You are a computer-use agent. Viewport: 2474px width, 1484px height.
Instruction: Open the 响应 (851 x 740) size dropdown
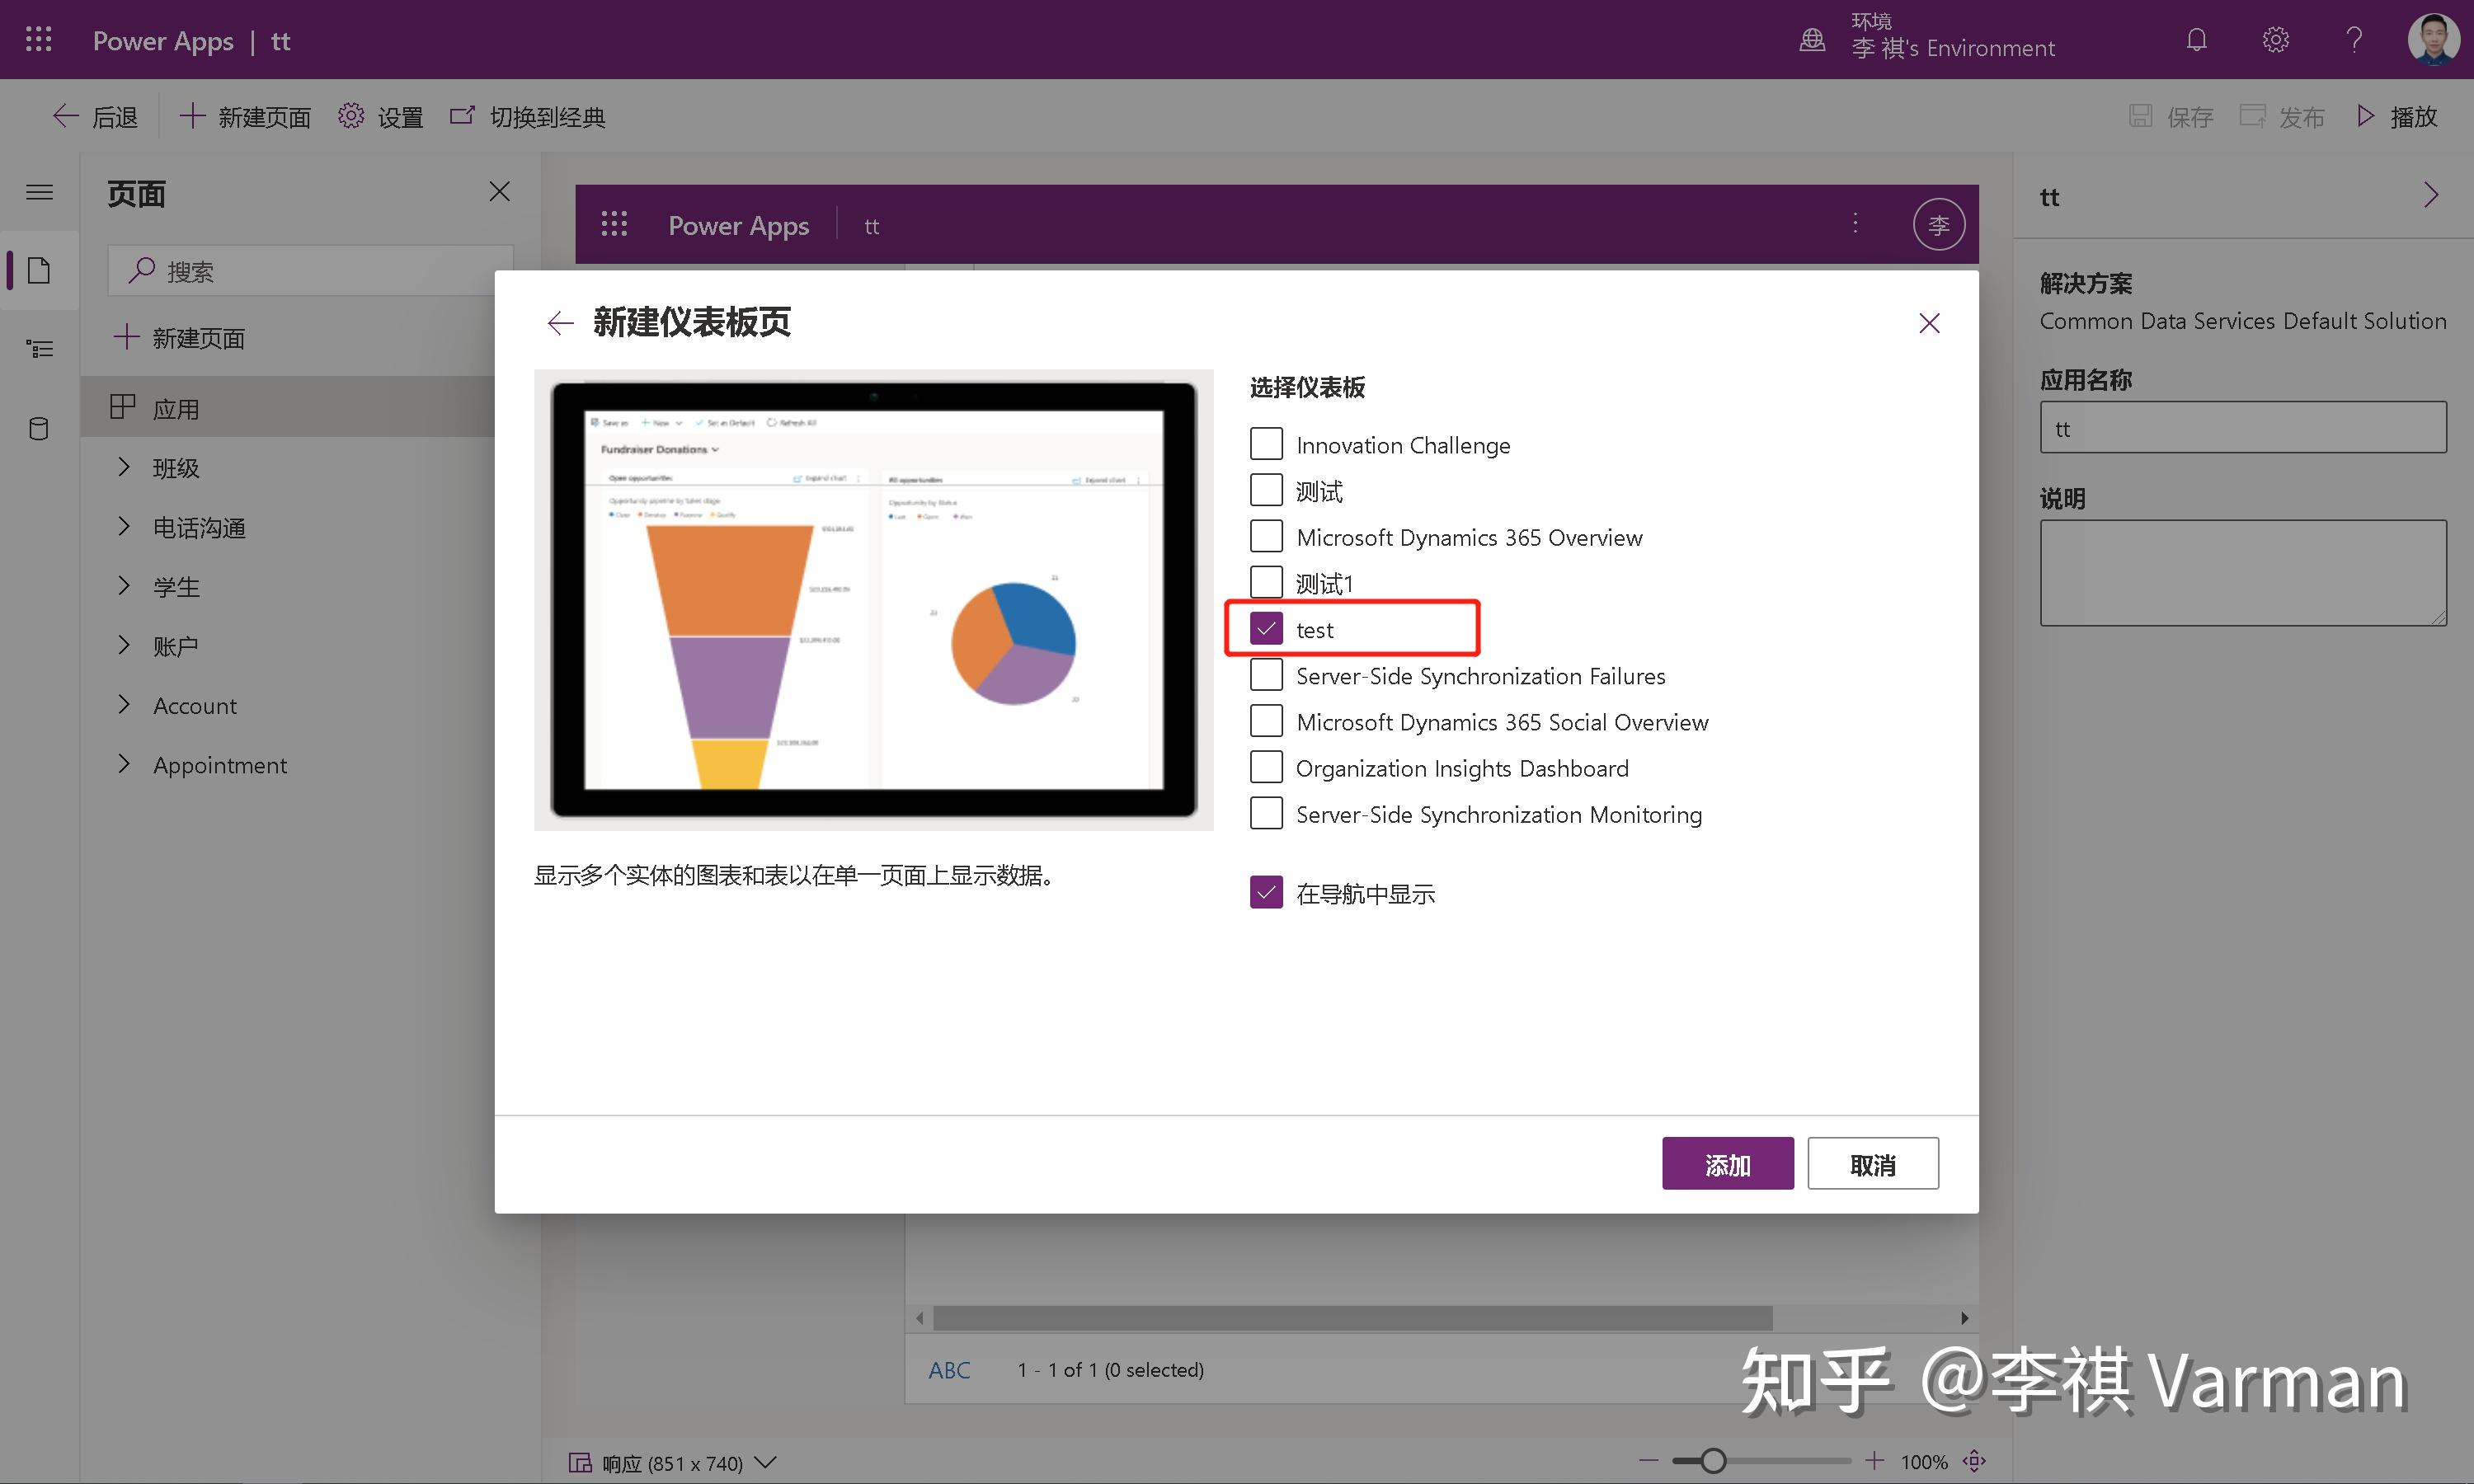(x=672, y=1463)
